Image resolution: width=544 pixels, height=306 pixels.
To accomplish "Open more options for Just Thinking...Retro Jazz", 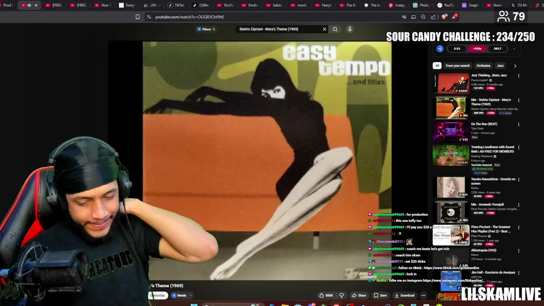I will 518,76.
